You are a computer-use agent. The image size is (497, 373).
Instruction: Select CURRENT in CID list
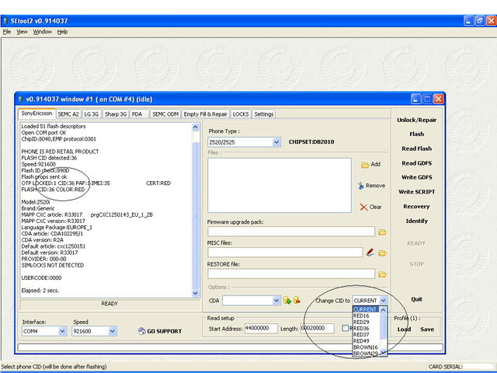coord(366,309)
